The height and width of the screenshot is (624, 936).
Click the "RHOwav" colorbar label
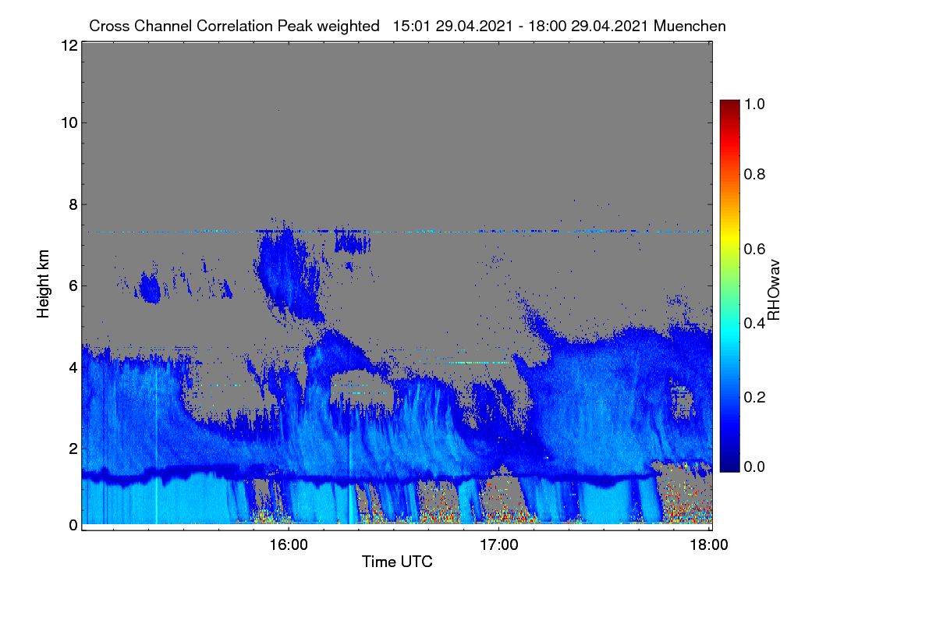[x=774, y=290]
